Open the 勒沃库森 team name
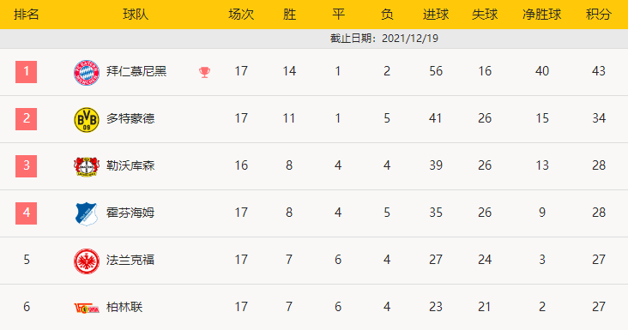This screenshot has height=330, width=628. [x=130, y=165]
